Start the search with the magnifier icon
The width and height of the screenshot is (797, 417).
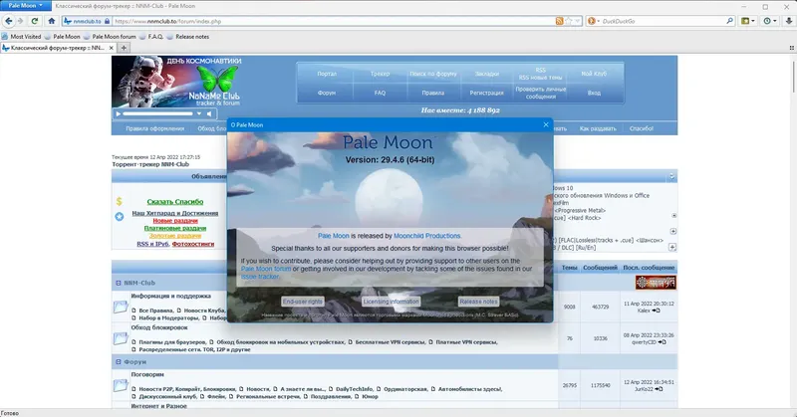[x=729, y=21]
